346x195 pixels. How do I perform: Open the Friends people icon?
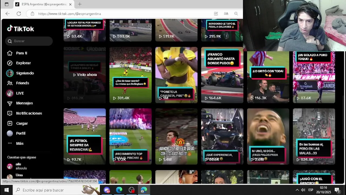[x=10, y=83]
